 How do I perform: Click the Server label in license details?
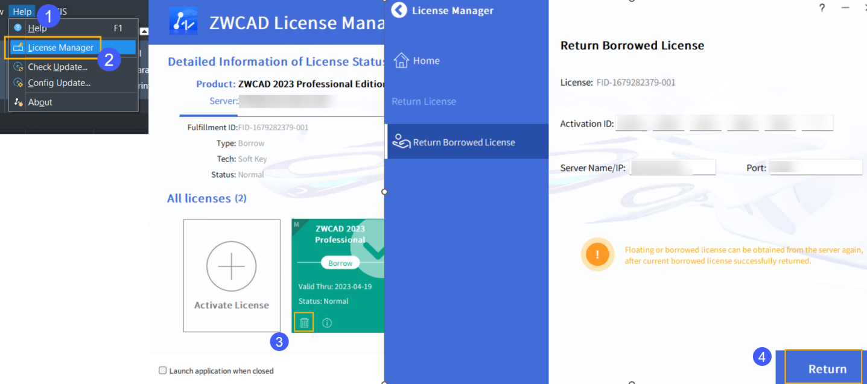(x=223, y=101)
